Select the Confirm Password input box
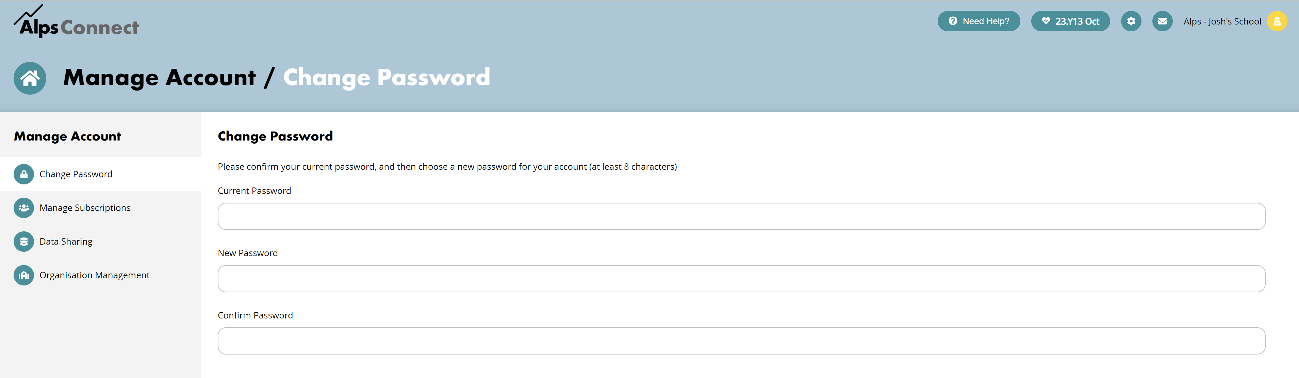This screenshot has width=1299, height=378. 741,341
